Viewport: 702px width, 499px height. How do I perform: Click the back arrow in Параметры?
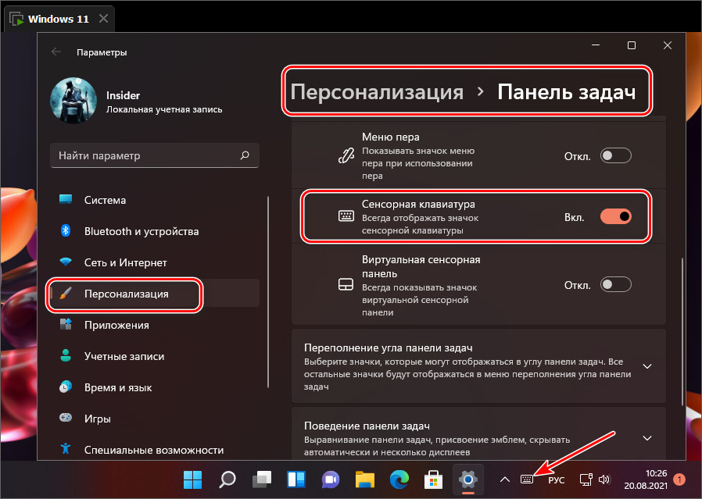click(56, 52)
